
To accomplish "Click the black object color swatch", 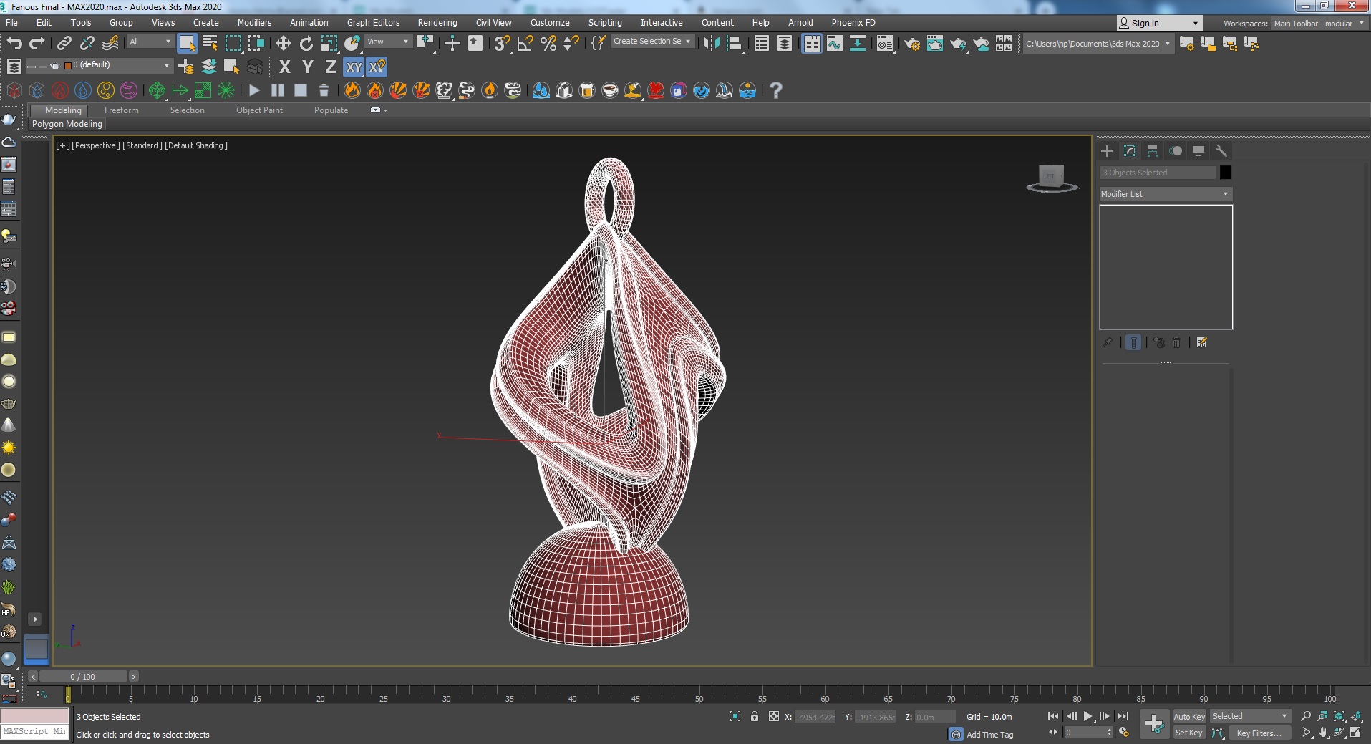I will click(1226, 173).
